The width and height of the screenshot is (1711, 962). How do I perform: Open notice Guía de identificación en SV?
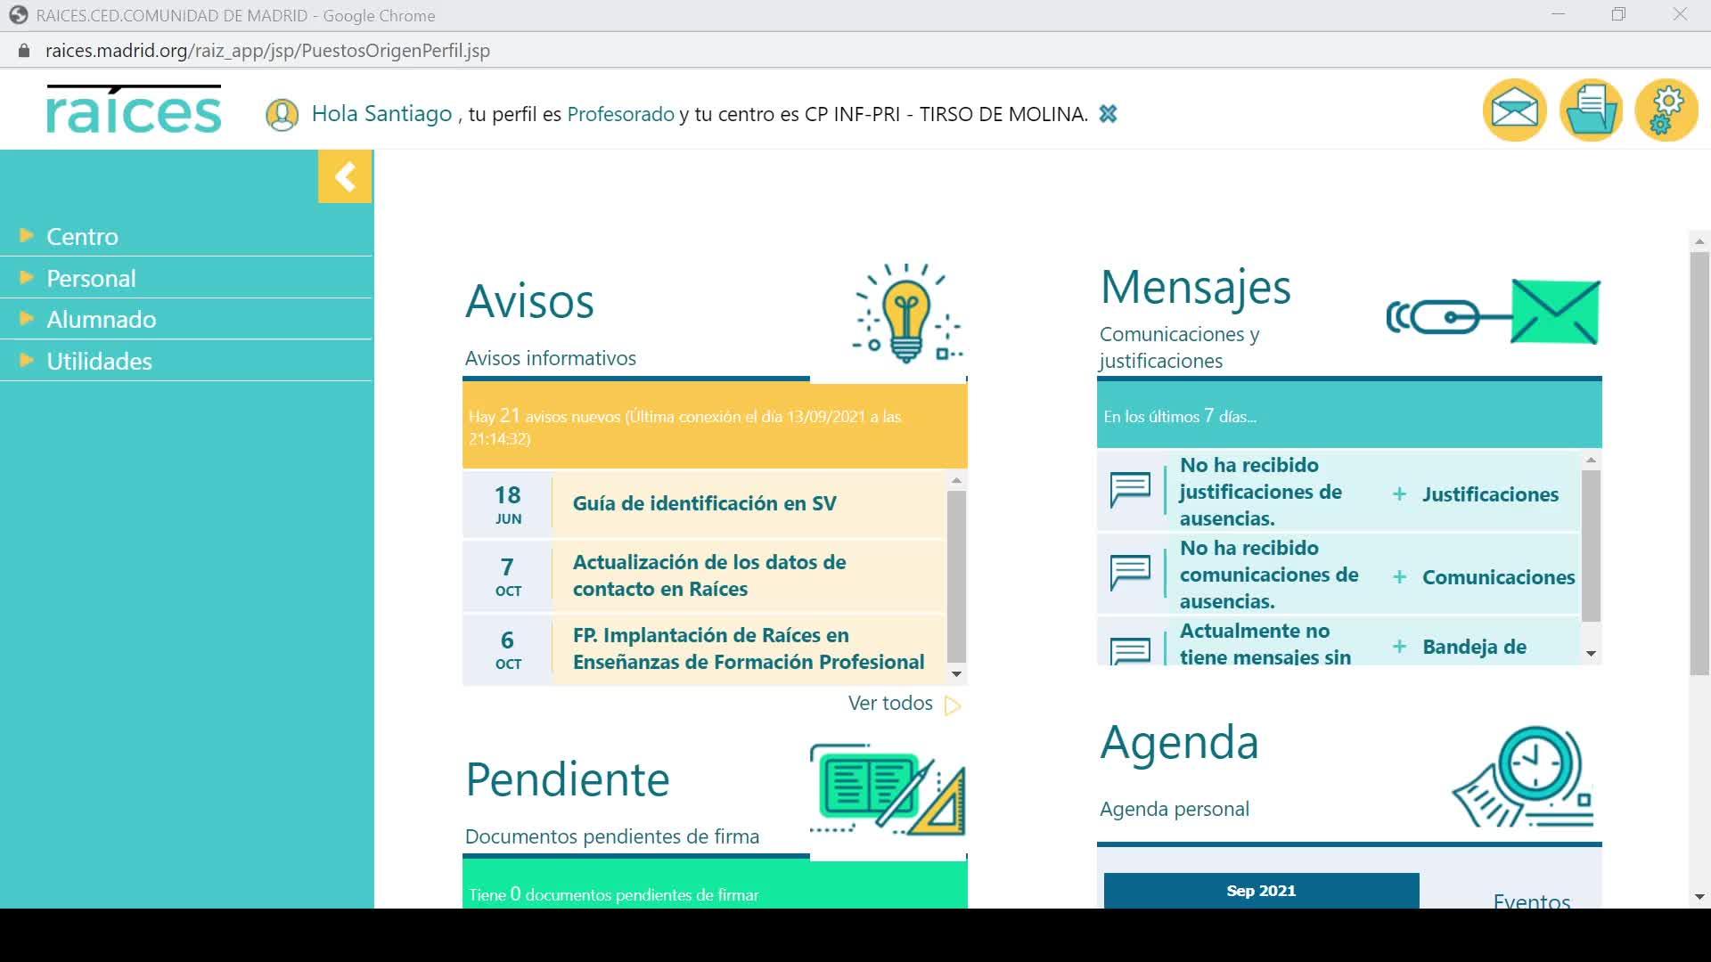click(x=704, y=503)
